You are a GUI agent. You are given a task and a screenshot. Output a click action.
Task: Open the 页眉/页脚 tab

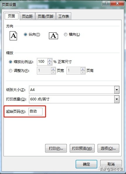[x=45, y=16]
